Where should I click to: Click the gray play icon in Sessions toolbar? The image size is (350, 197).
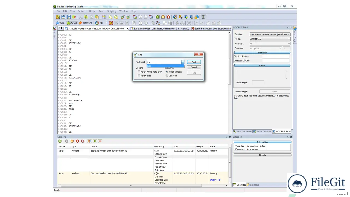point(67,141)
